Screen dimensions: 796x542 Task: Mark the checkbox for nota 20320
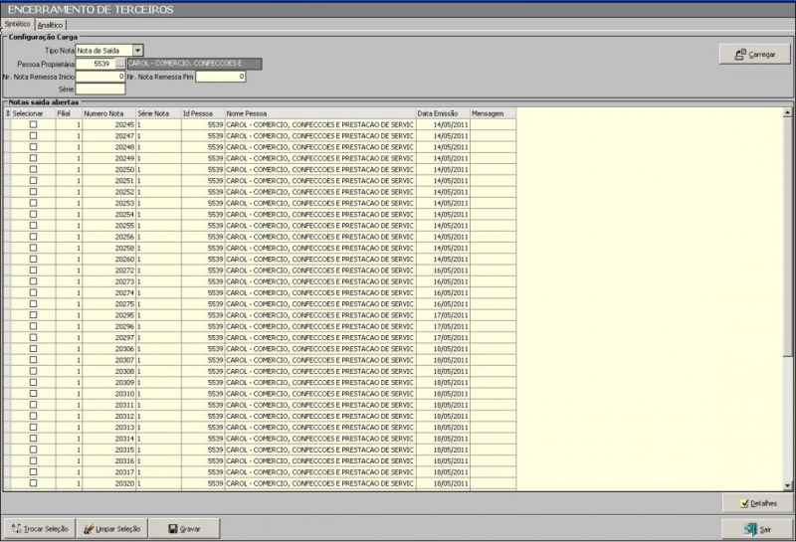click(x=33, y=482)
